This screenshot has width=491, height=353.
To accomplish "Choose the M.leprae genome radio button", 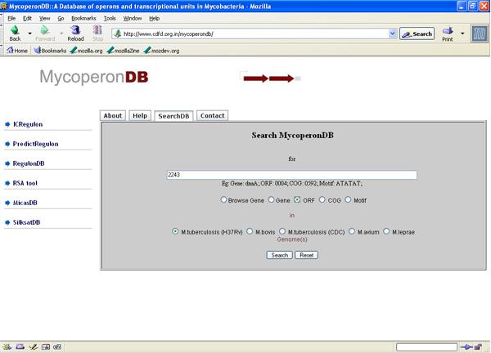I will tap(386, 231).
